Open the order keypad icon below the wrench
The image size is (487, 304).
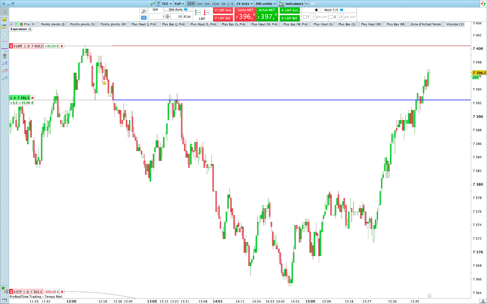(x=144, y=18)
